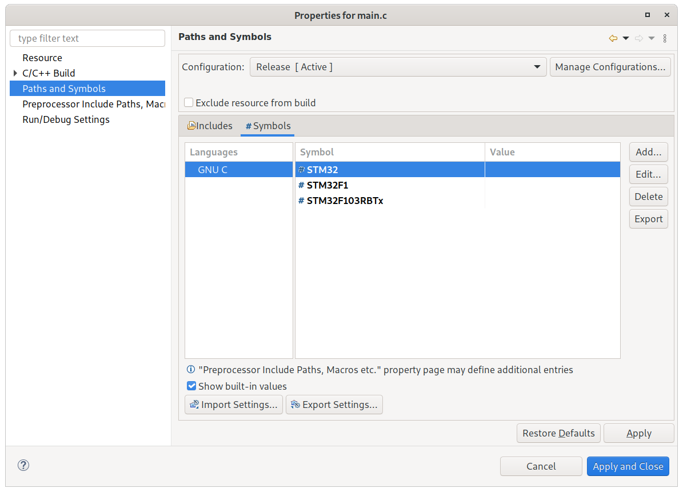Click the hash icon of STM32 symbol
The image size is (683, 492).
[x=301, y=170]
